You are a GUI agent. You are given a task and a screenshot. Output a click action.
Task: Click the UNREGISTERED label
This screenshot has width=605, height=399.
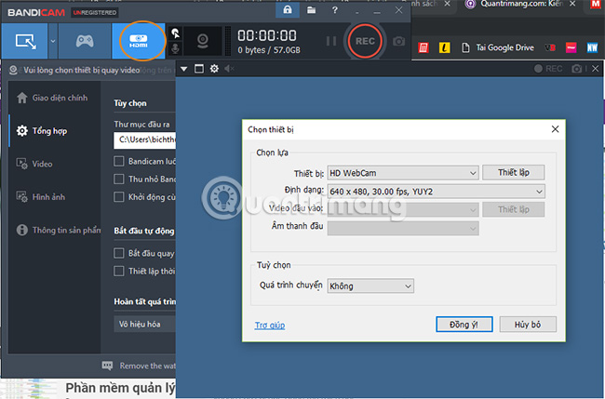coord(95,13)
